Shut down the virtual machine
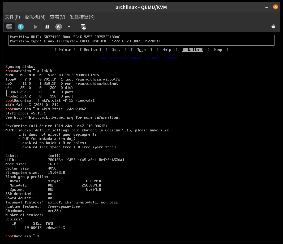283x244 pixels. pos(58,27)
